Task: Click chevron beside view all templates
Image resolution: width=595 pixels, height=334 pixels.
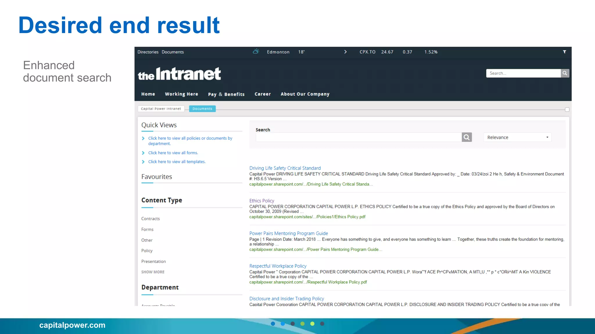Action: tap(143, 162)
